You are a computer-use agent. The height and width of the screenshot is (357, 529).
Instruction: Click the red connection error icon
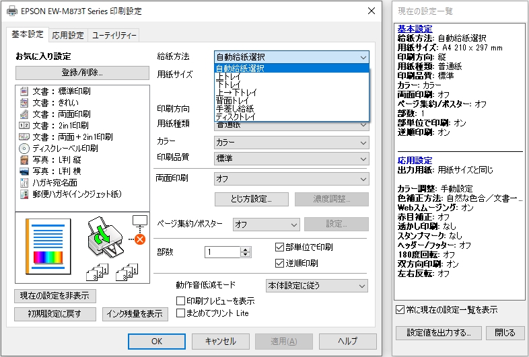point(140,240)
